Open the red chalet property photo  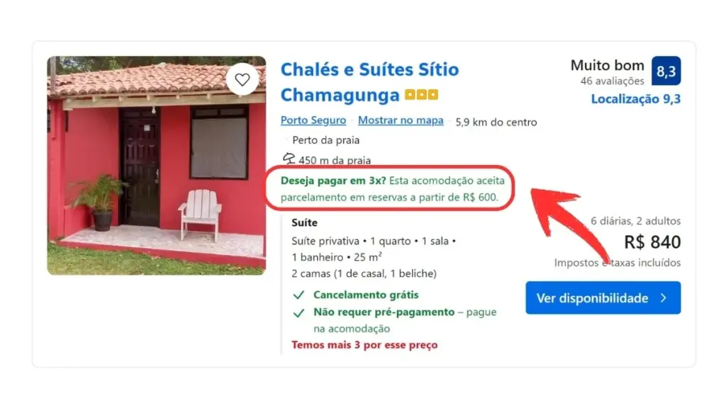[157, 166]
